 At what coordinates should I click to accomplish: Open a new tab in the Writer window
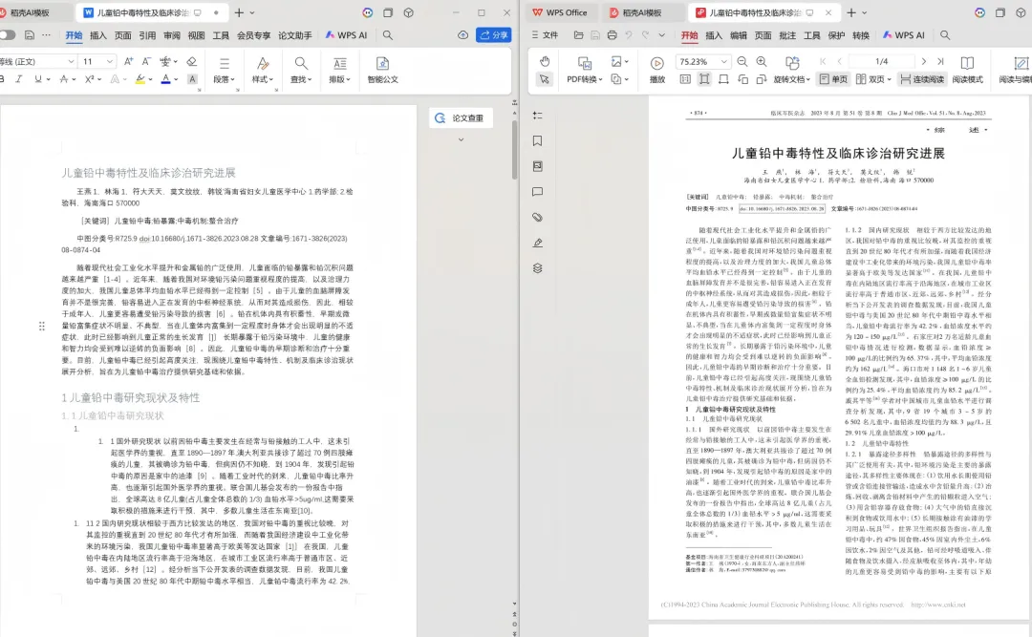pyautogui.click(x=239, y=12)
